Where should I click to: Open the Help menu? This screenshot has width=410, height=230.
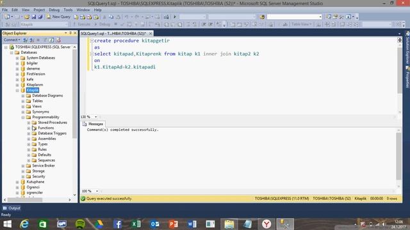pos(97,10)
